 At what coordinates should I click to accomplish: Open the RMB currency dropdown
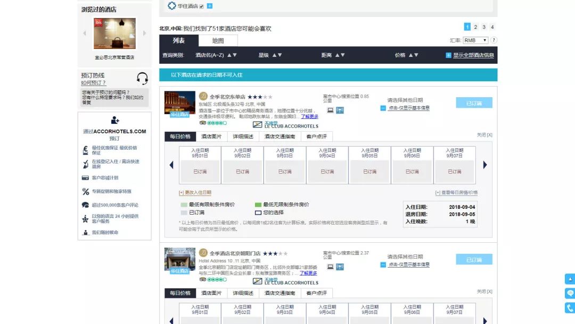(x=475, y=40)
